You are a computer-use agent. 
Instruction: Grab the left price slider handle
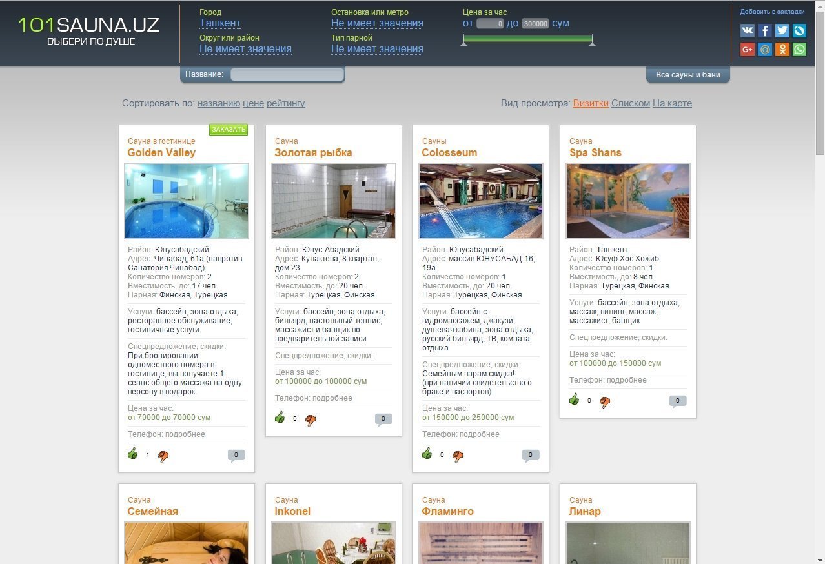click(463, 43)
